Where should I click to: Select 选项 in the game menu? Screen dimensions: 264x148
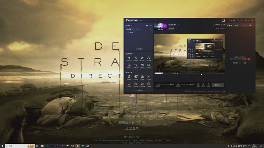pyautogui.click(x=132, y=117)
